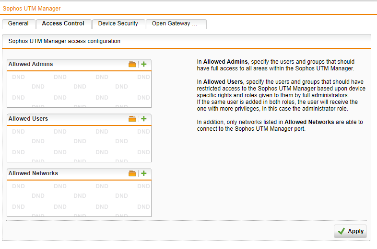Switch to the General tab
Screen dimensions: 377x249
18,23
